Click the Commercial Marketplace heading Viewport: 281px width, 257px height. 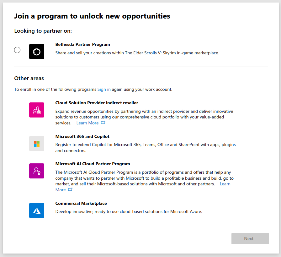[81, 203]
